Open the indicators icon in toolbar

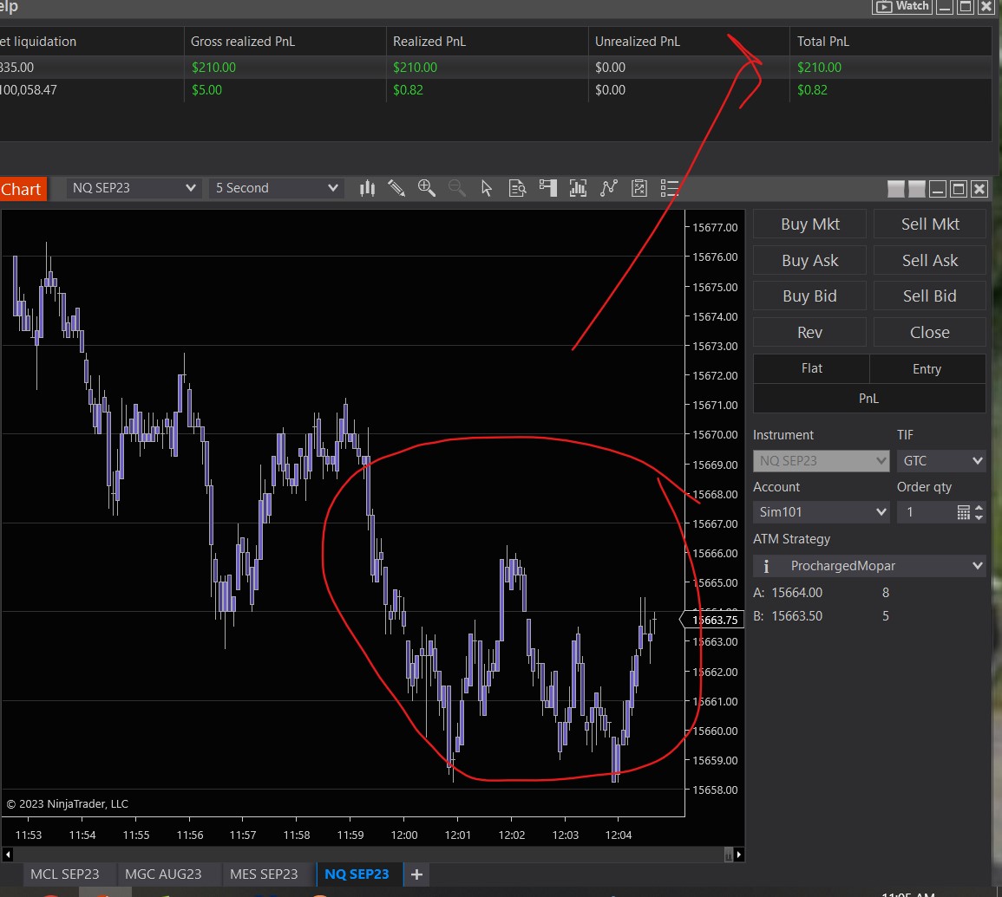pos(578,188)
